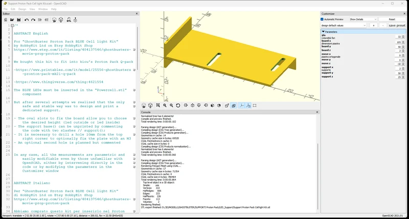This screenshot has width=409, height=219.
Task: Toggle Show Edges icon in viewport toolbar
Action: point(255,106)
